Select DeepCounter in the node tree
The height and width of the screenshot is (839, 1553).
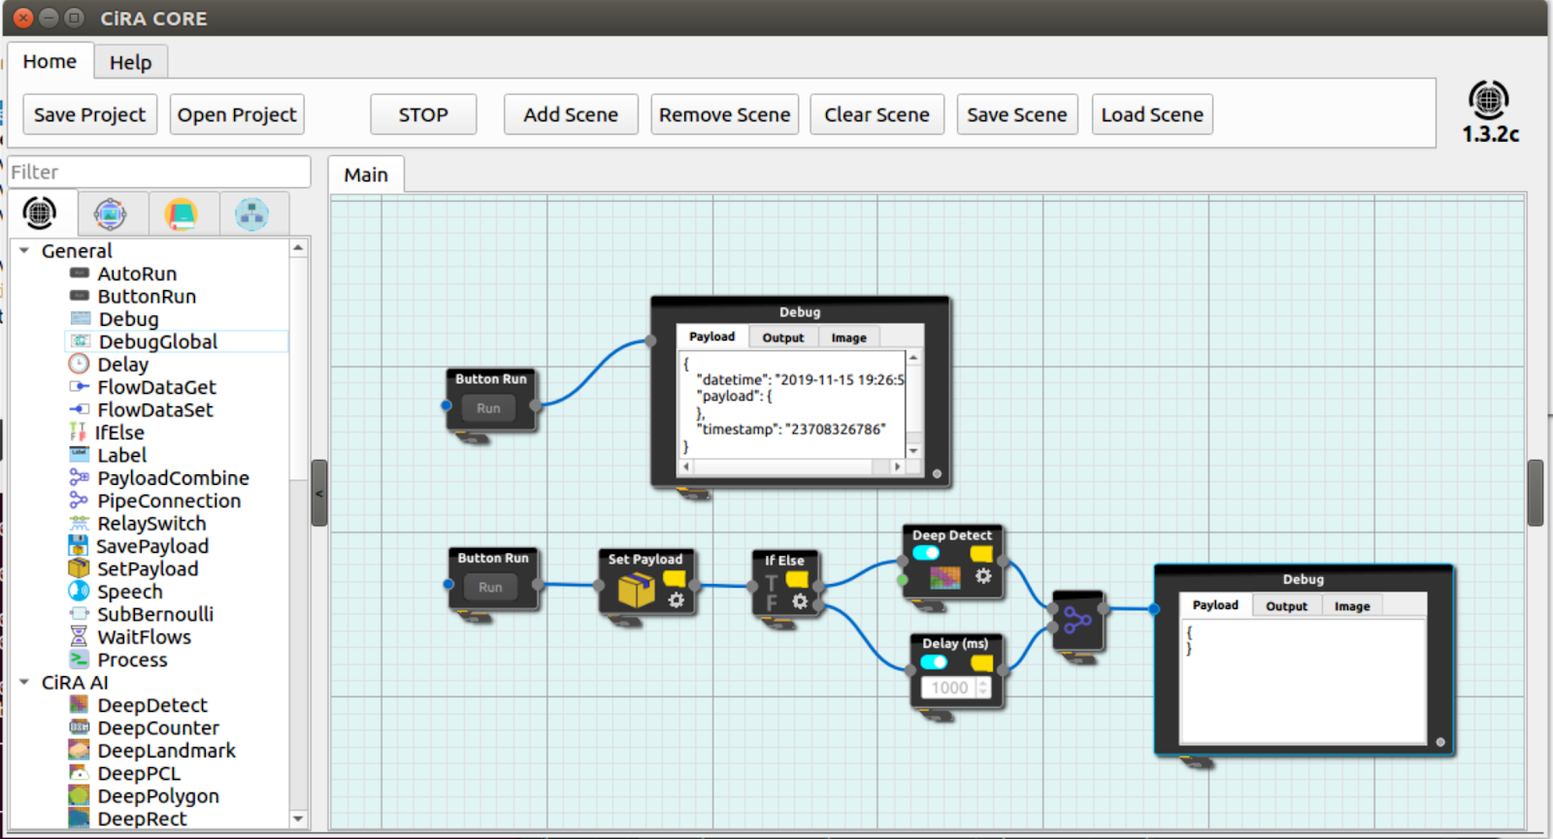158,727
